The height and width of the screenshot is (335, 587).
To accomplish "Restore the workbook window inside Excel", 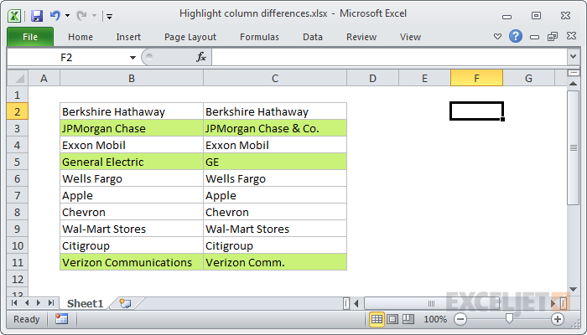I will pos(553,36).
